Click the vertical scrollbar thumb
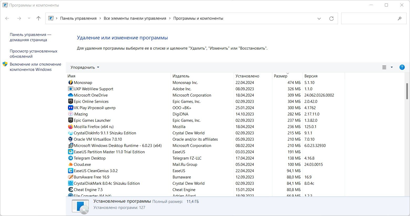The width and height of the screenshot is (410, 216). point(407,91)
